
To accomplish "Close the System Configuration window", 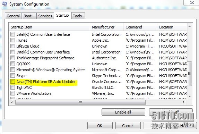I will pyautogui.click(x=191, y=2).
